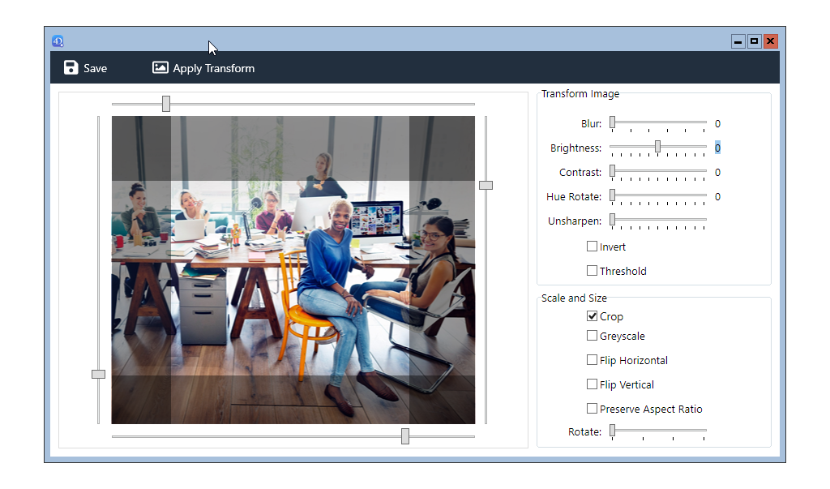Screen dimensions: 830x489
Task: Enable the Greyscale checkbox
Action: coord(592,336)
